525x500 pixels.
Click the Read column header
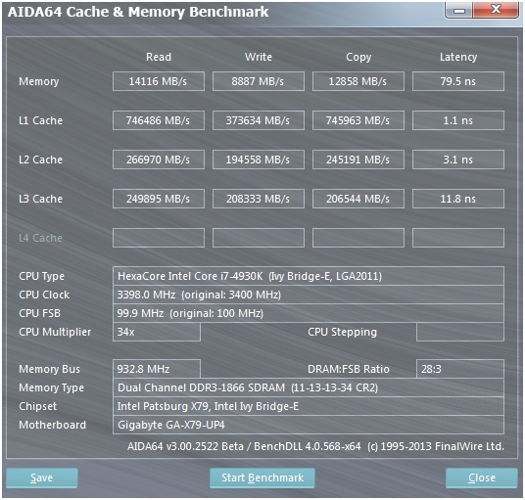point(159,57)
